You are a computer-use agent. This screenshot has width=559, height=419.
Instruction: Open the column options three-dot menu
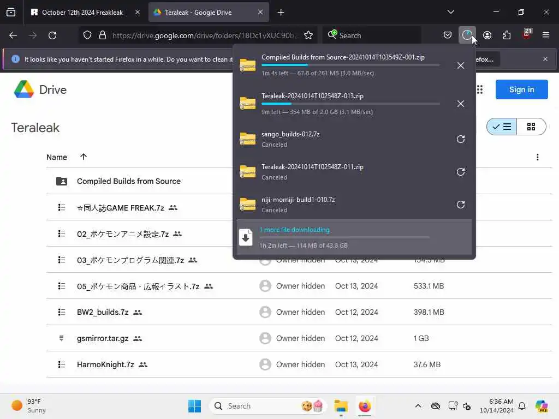coord(537,157)
